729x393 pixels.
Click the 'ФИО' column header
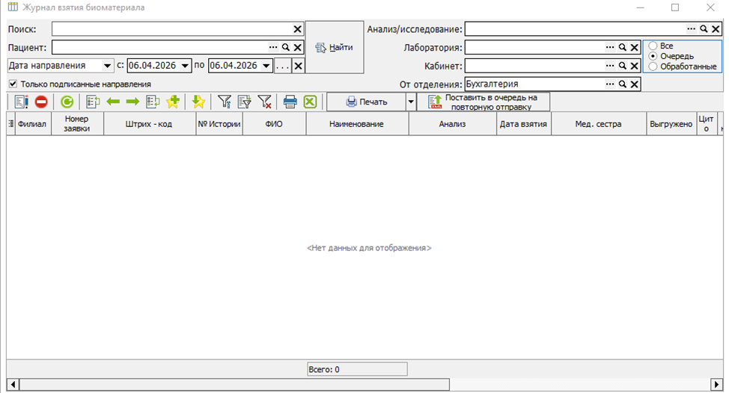(273, 124)
